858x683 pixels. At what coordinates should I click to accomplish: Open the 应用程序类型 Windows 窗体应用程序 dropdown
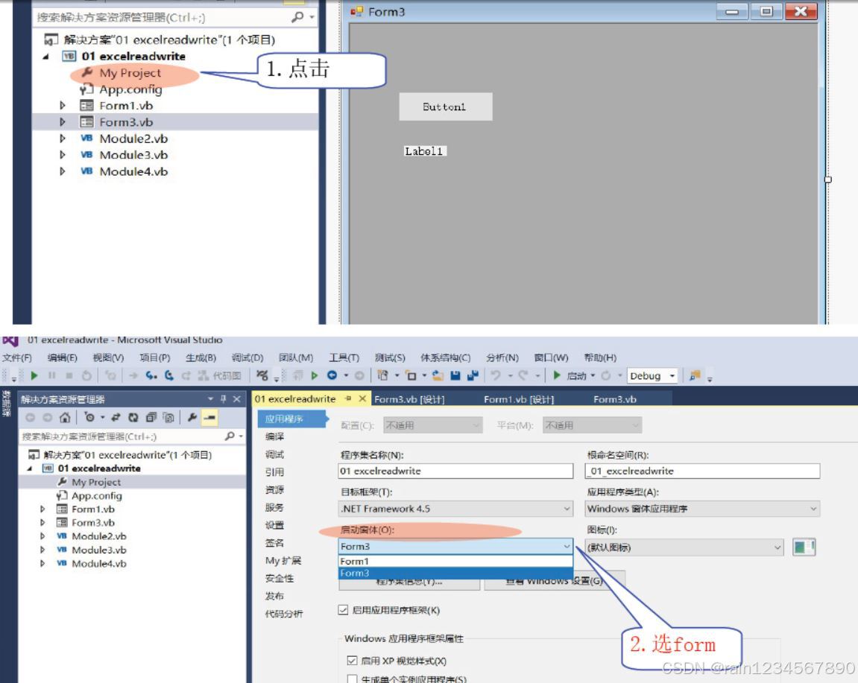[x=702, y=509]
